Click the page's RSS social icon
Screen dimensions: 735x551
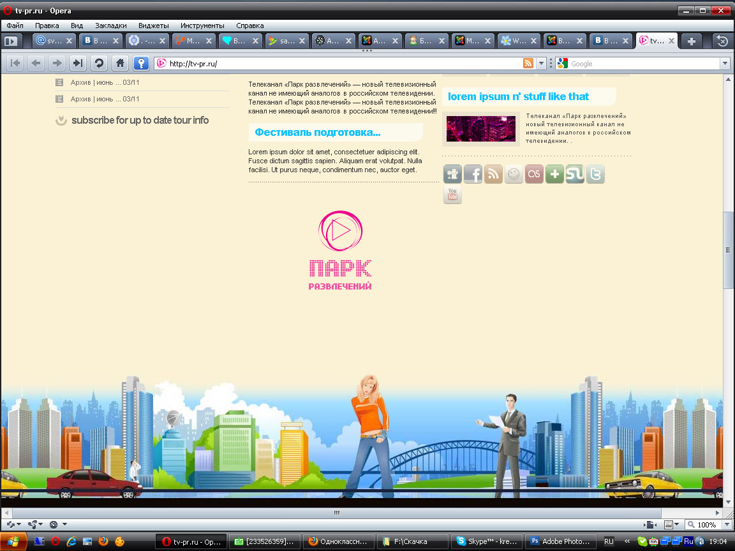(493, 174)
